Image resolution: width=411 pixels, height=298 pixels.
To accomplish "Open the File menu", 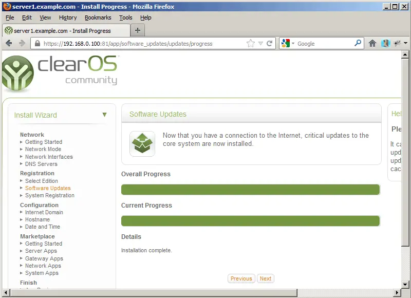I will [x=10, y=17].
